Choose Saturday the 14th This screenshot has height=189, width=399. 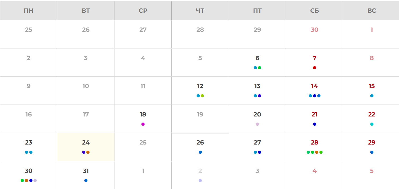pyautogui.click(x=314, y=91)
